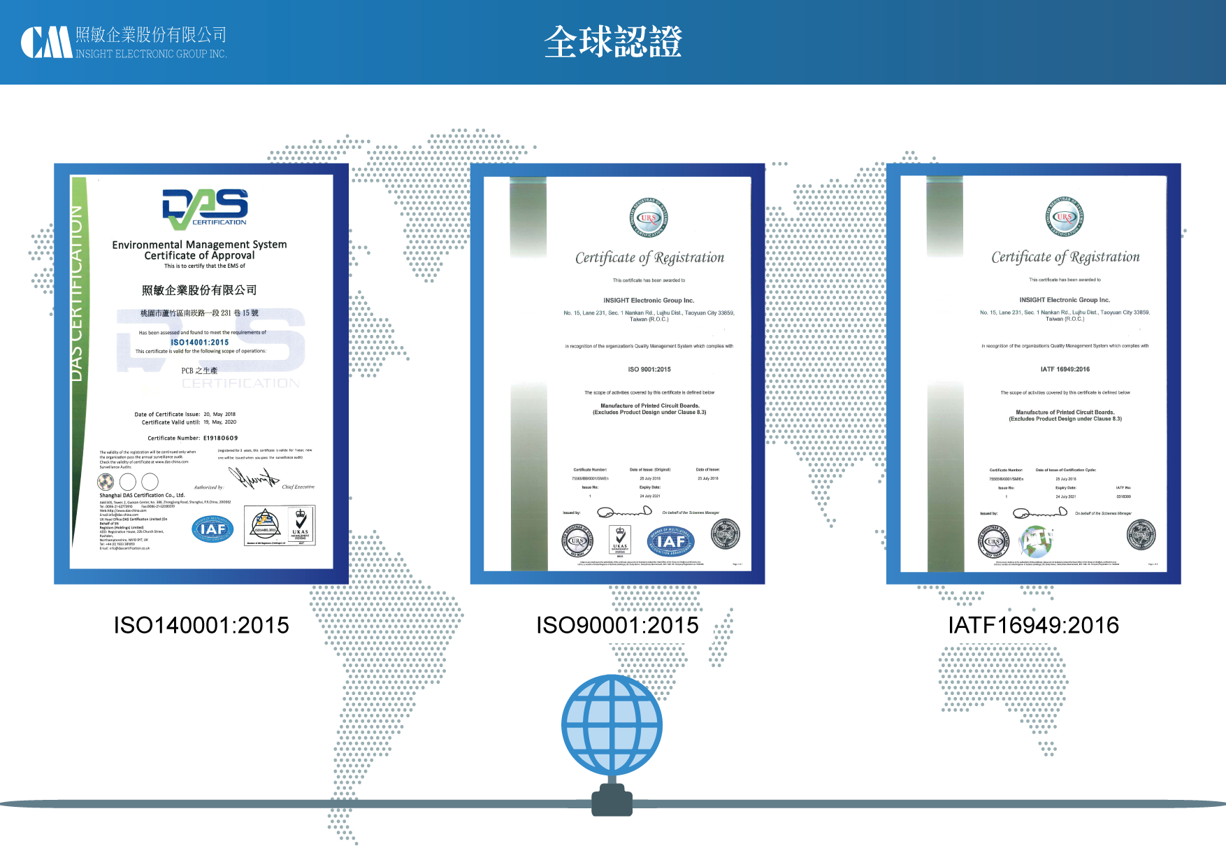The width and height of the screenshot is (1226, 867).
Task: Click 'Manufacture of Printed Circuit Boards' on IATF certificate
Action: tap(1065, 413)
